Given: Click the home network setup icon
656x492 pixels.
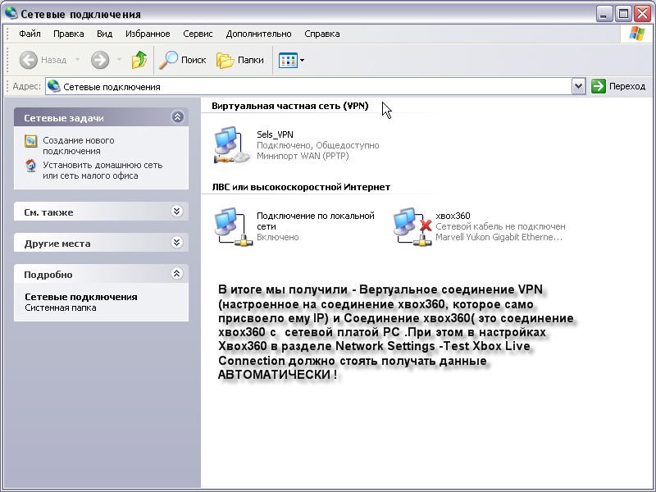Looking at the screenshot, I should pos(30,166).
